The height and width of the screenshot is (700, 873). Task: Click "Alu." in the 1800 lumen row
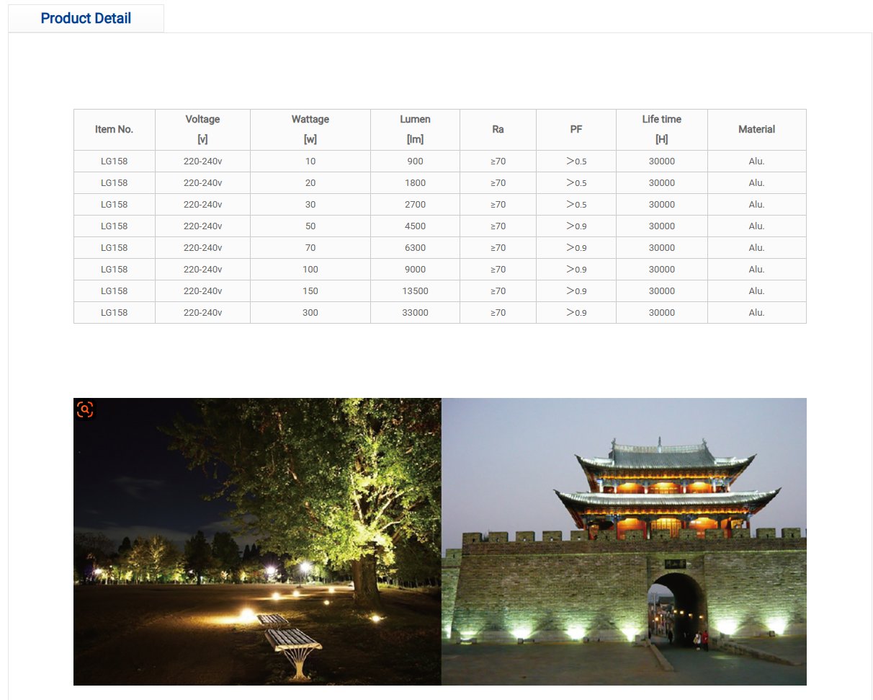pyautogui.click(x=756, y=183)
